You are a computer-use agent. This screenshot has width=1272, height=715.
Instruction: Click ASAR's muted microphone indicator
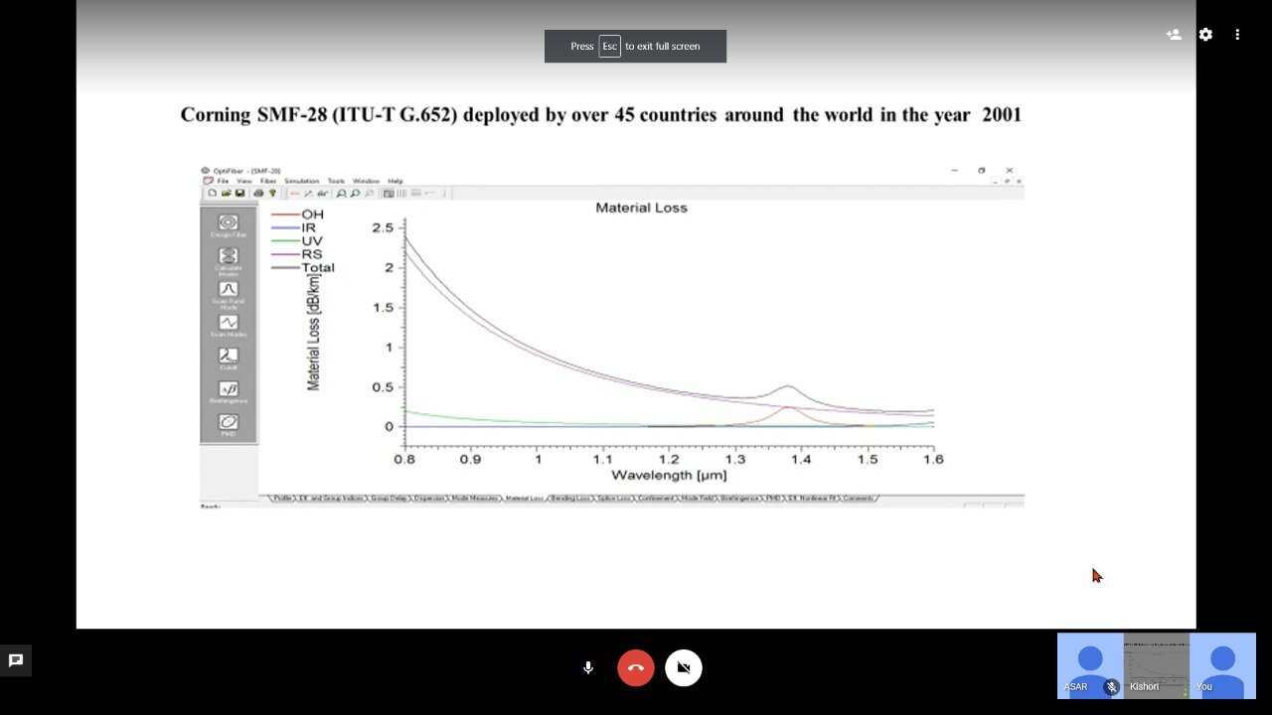point(1112,687)
